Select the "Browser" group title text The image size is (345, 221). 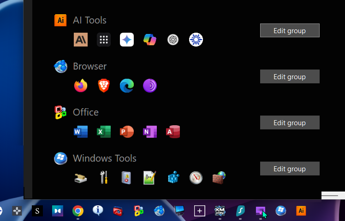(90, 66)
